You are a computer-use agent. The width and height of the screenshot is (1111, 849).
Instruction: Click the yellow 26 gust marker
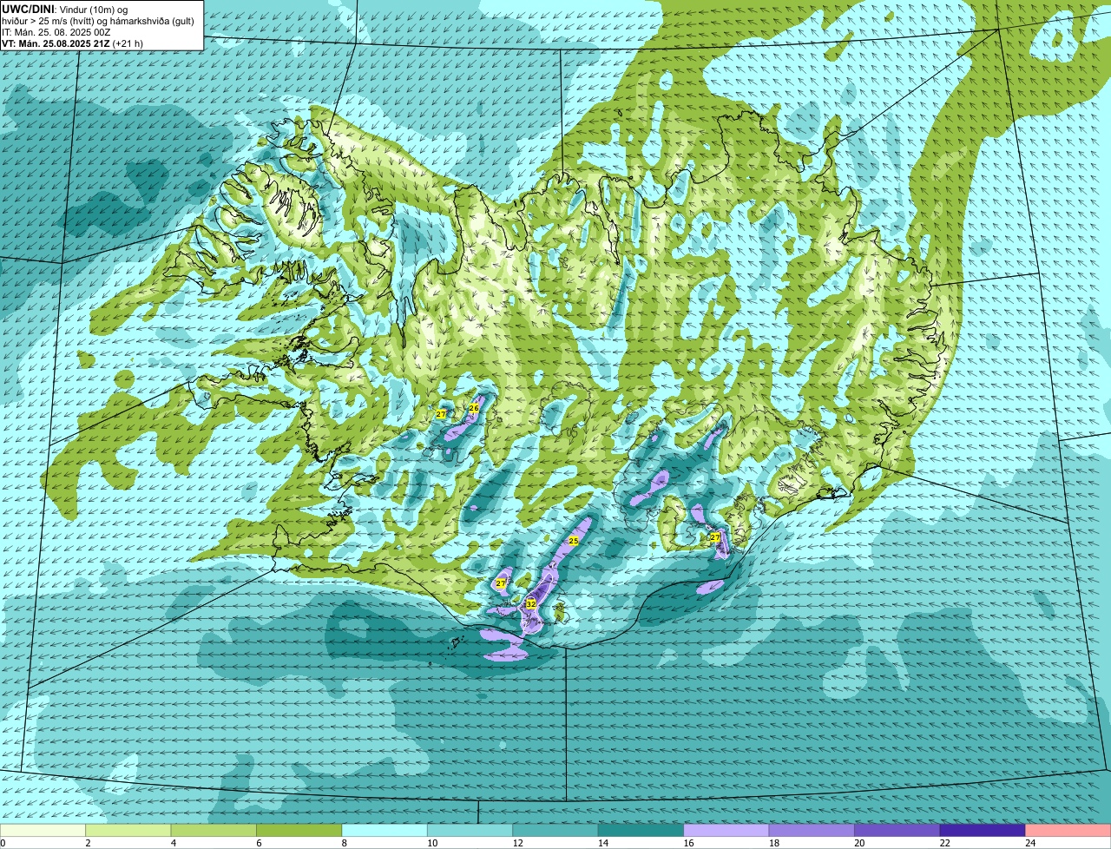(474, 407)
